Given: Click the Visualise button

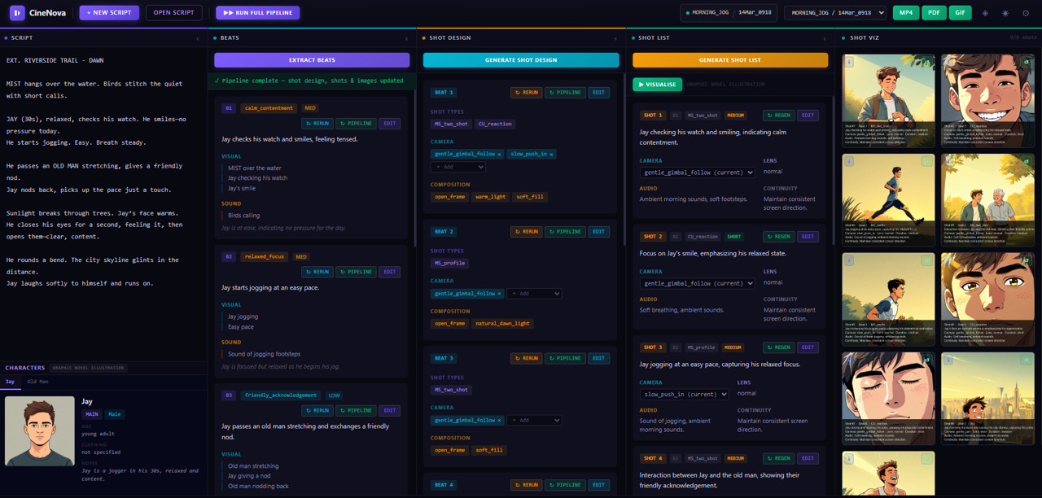Looking at the screenshot, I should coord(658,84).
